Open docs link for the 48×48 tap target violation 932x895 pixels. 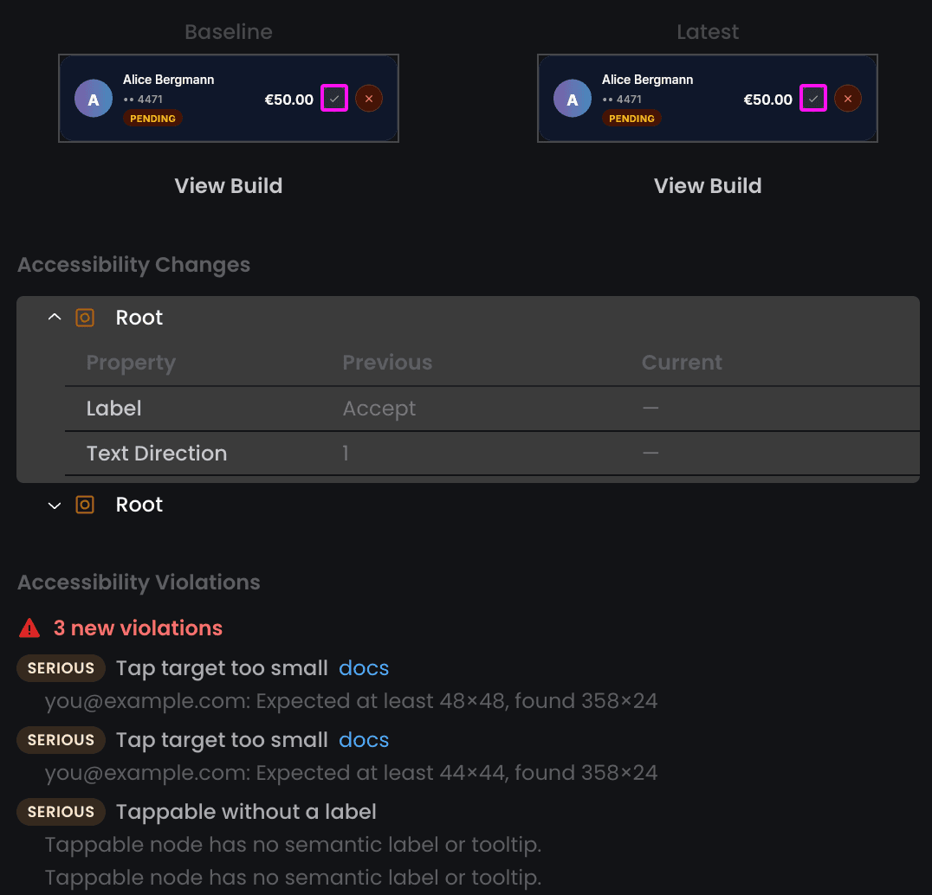[x=364, y=668]
